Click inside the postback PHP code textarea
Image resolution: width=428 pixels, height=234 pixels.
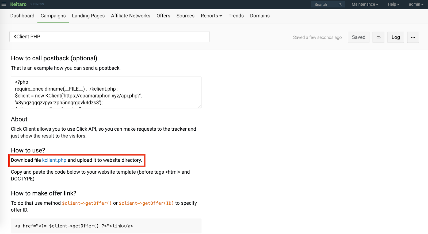pyautogui.click(x=106, y=92)
